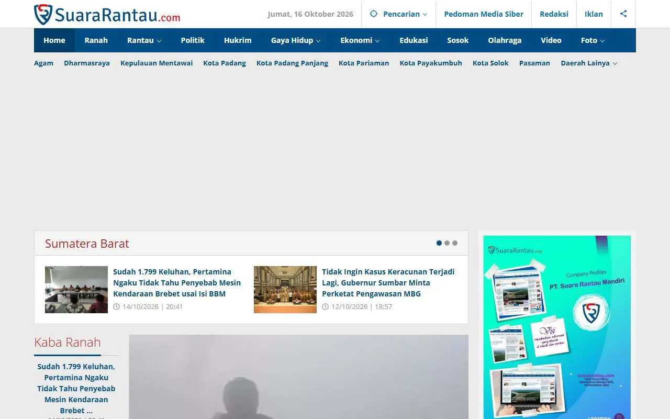This screenshot has height=419, width=670.
Task: Read Pertamina article headline in Sumatera Barat
Action: pos(177,283)
